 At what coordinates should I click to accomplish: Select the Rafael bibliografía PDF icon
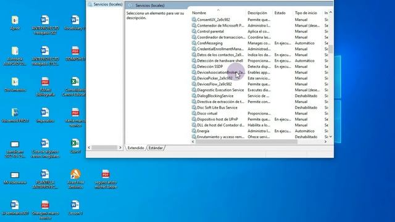pyautogui.click(x=45, y=82)
